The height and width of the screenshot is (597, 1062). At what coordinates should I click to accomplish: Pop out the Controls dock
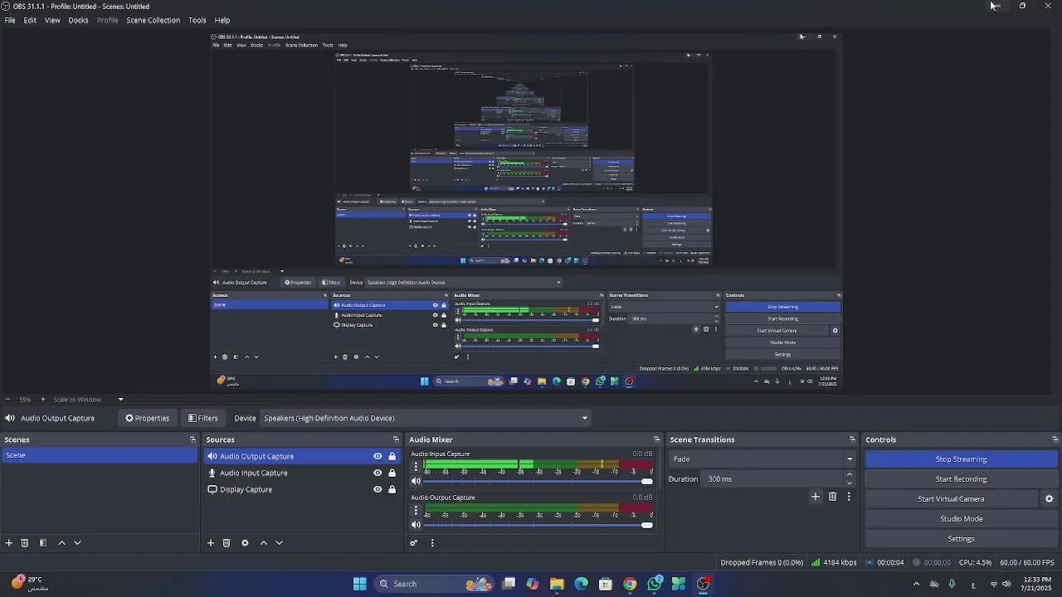point(1055,440)
